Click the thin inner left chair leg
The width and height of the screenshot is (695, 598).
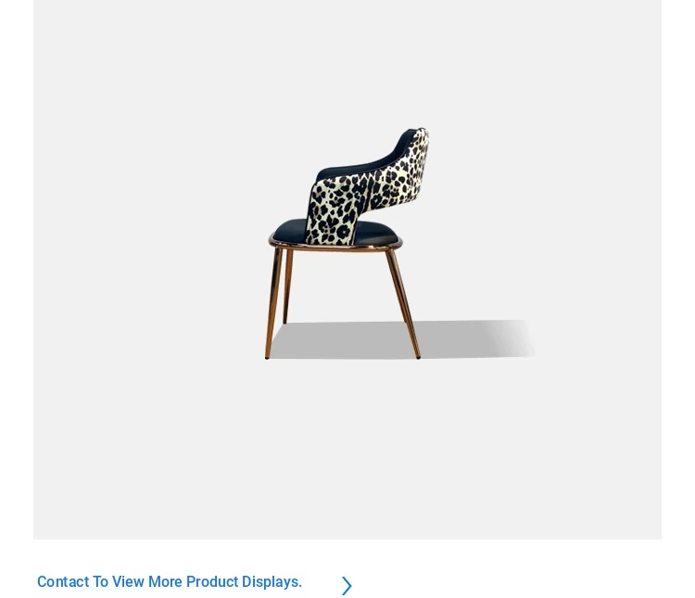(287, 286)
